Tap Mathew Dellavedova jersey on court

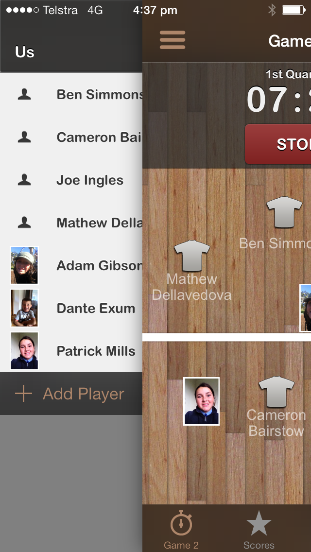point(192,256)
